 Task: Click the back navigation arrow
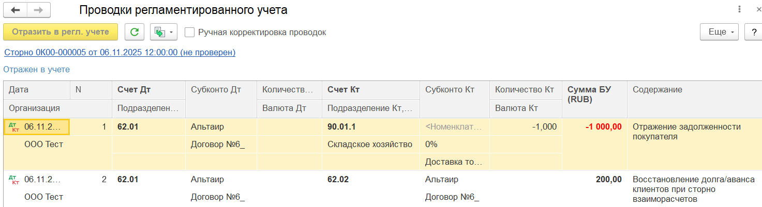tap(16, 10)
